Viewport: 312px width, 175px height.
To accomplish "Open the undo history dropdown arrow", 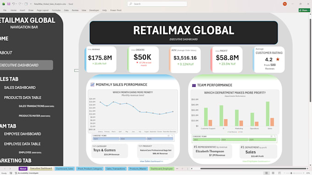I will (x=16, y=4).
